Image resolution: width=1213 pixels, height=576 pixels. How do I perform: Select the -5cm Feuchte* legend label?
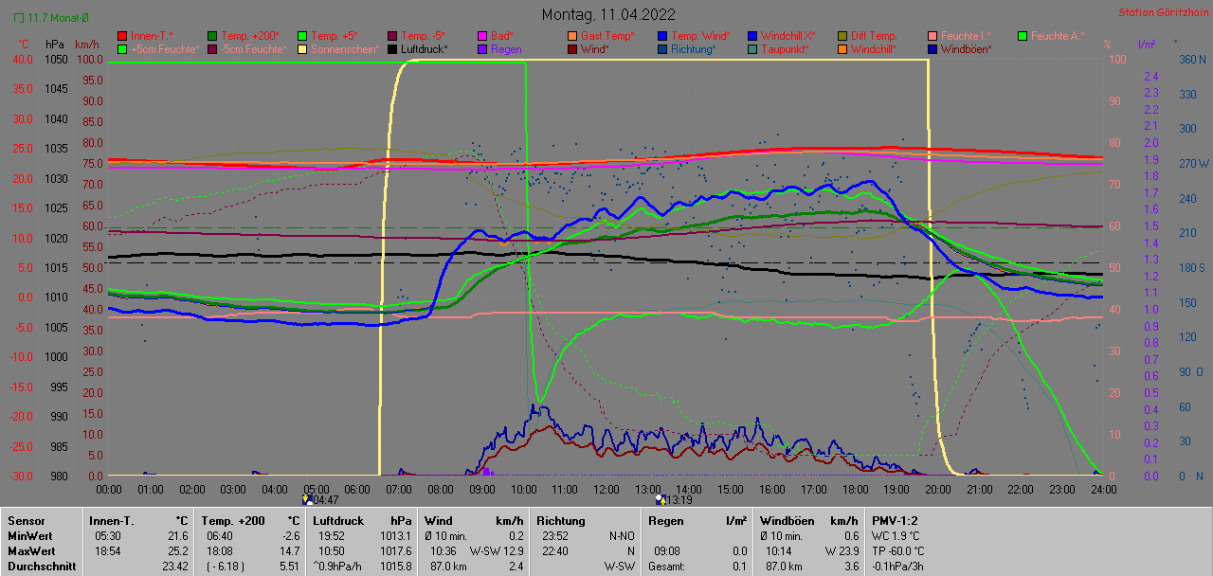pos(253,48)
